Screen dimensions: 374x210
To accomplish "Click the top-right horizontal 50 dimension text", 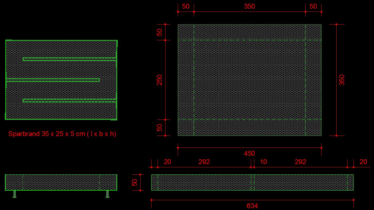I will [313, 6].
